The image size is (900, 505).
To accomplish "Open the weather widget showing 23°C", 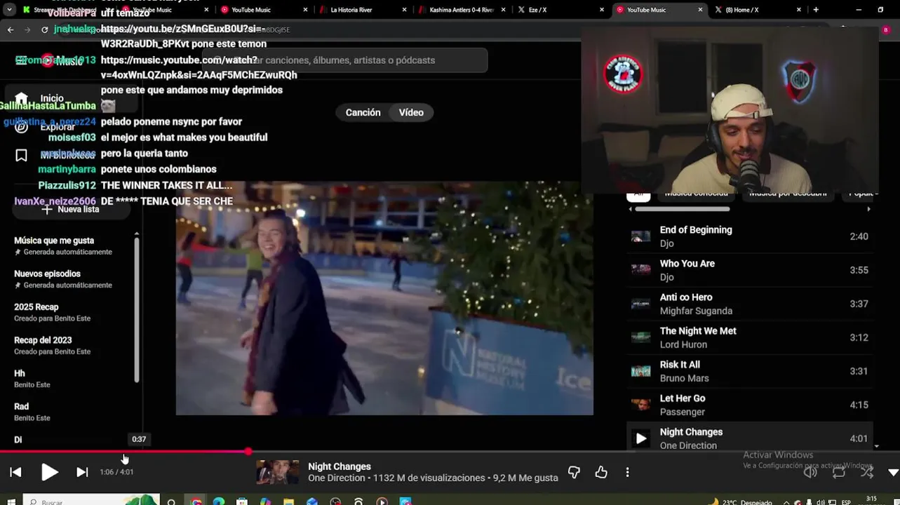I will (x=740, y=501).
